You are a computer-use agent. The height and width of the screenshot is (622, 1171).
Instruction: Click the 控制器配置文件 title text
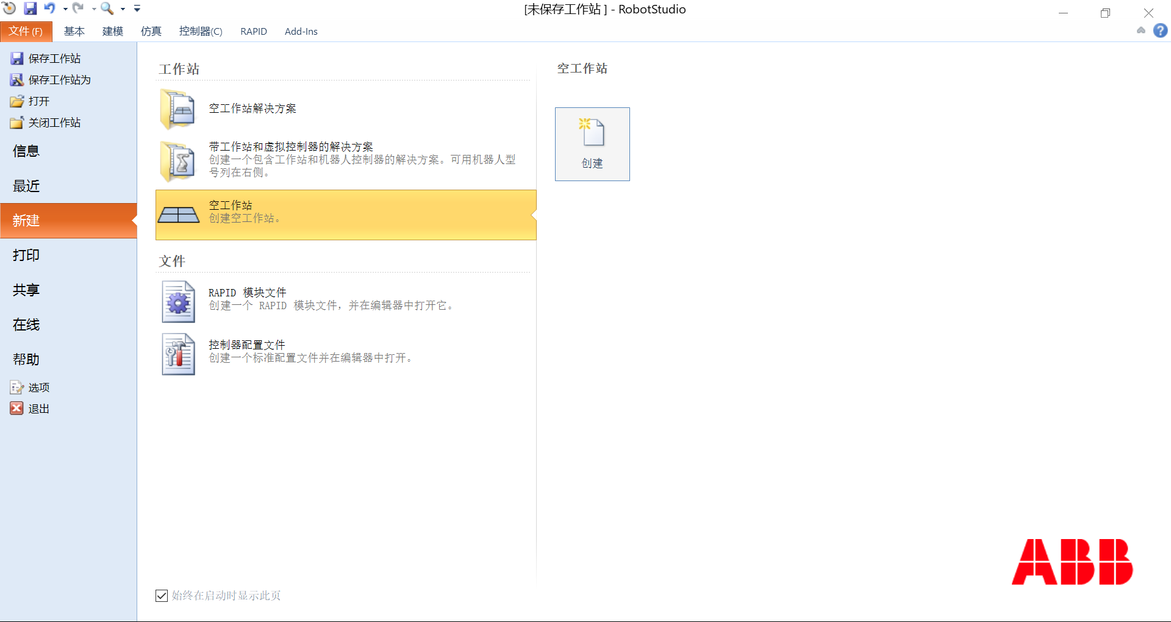[247, 345]
